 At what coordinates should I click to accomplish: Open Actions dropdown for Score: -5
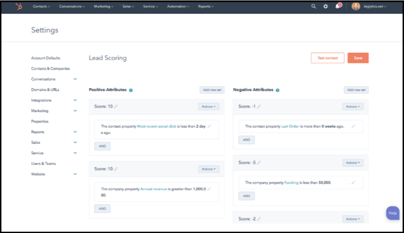352,163
